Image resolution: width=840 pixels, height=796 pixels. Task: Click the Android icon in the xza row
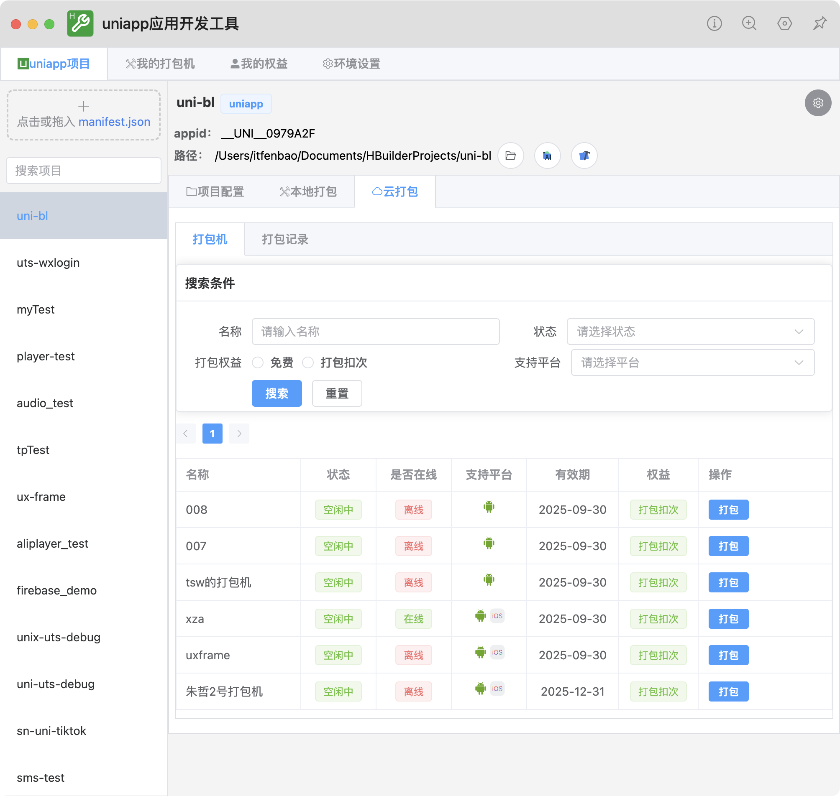[x=480, y=616]
